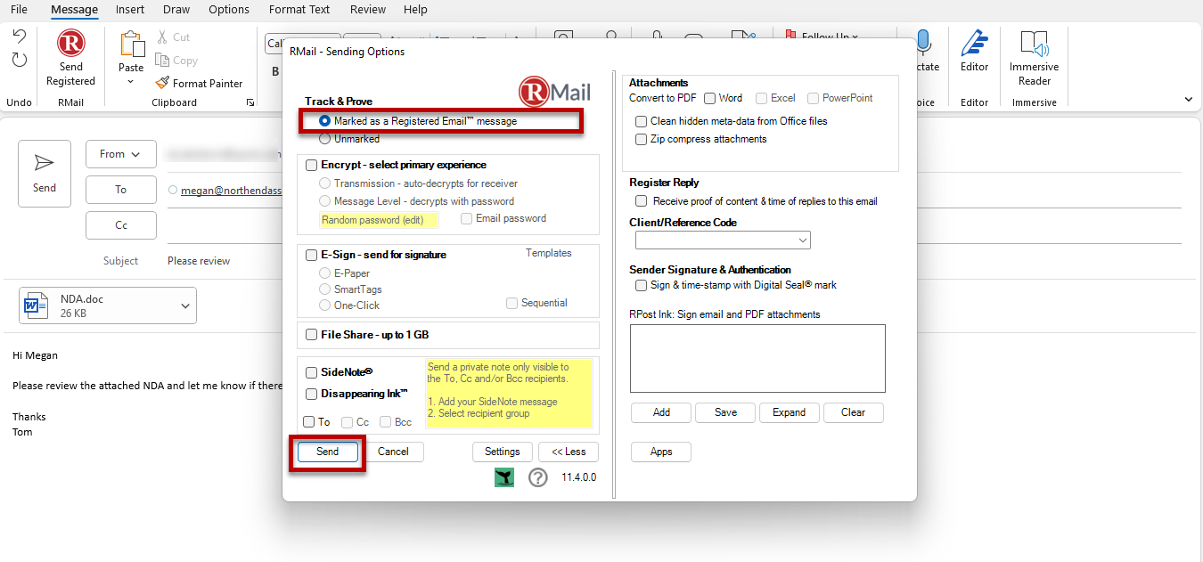Open the File menu
This screenshot has height=562, width=1203.
coord(19,10)
